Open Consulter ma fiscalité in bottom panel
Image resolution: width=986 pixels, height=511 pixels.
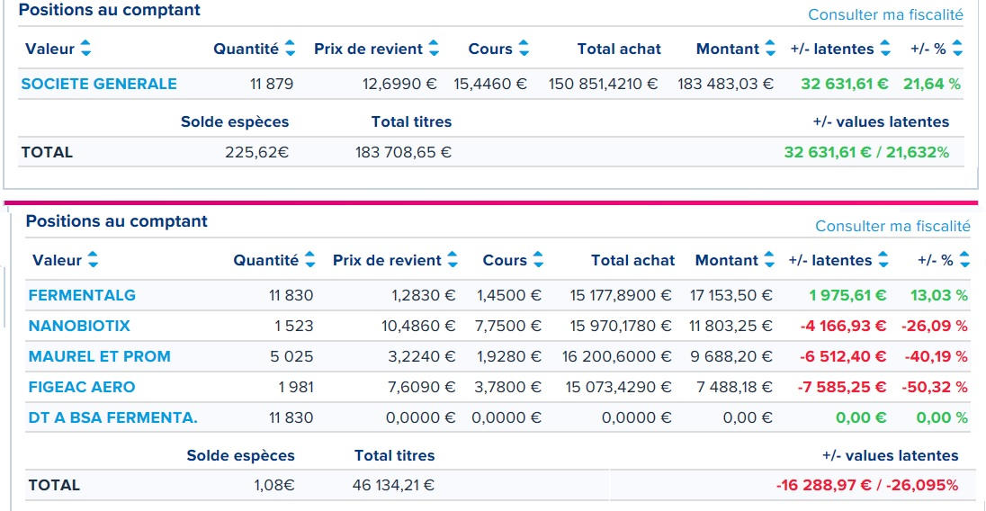(x=893, y=226)
